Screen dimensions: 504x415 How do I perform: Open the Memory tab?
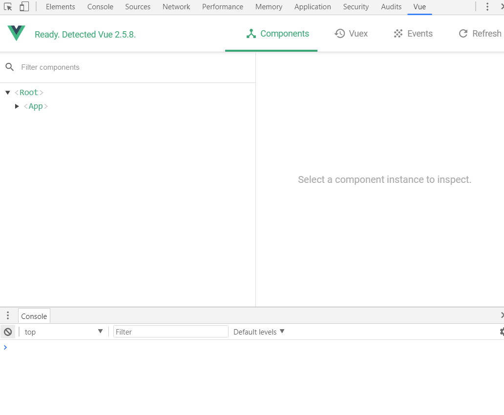(269, 7)
